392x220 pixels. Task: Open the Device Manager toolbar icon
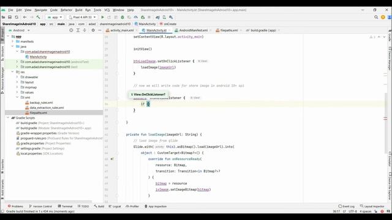point(164,17)
